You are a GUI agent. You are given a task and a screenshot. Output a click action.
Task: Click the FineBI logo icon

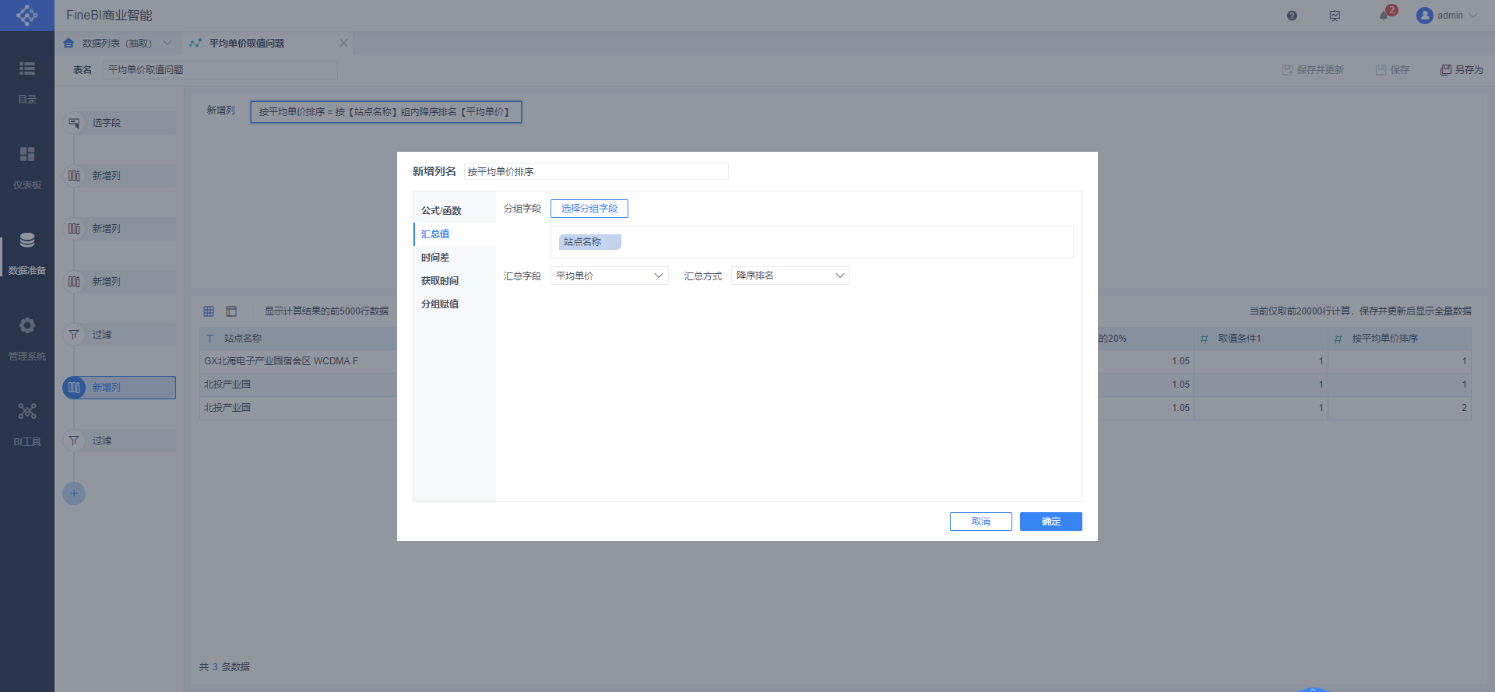tap(27, 16)
